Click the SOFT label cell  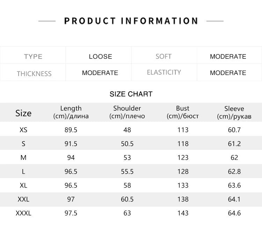[x=163, y=56]
